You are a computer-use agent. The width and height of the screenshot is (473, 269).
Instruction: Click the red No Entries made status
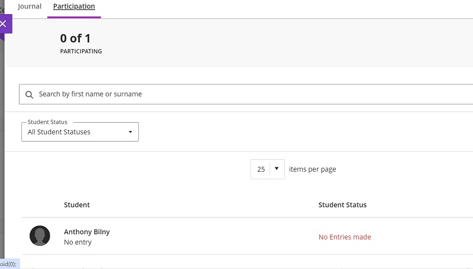click(345, 237)
